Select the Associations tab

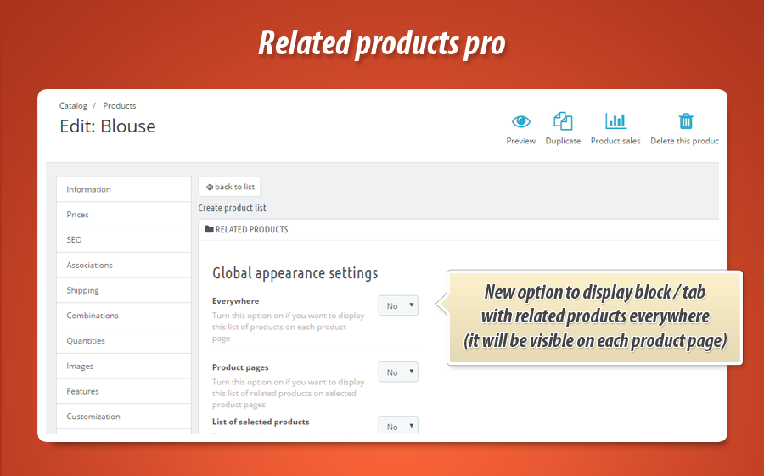(123, 265)
